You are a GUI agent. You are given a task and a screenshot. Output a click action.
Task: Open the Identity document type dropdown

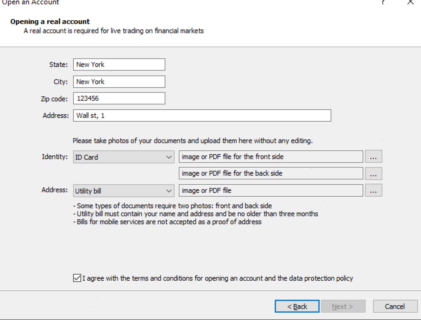[x=123, y=157]
